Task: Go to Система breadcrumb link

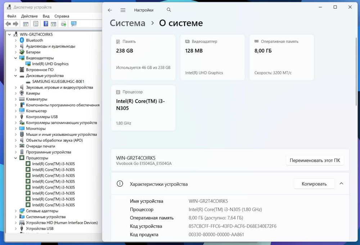Action: point(127,23)
